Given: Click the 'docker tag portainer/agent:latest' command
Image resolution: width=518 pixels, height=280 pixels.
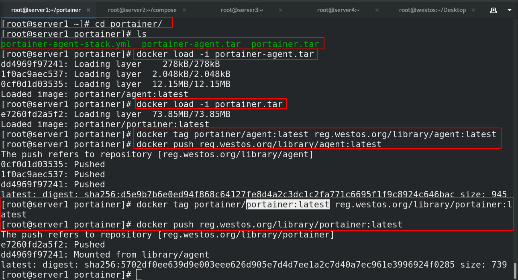Looking at the screenshot, I should pyautogui.click(x=317, y=134).
